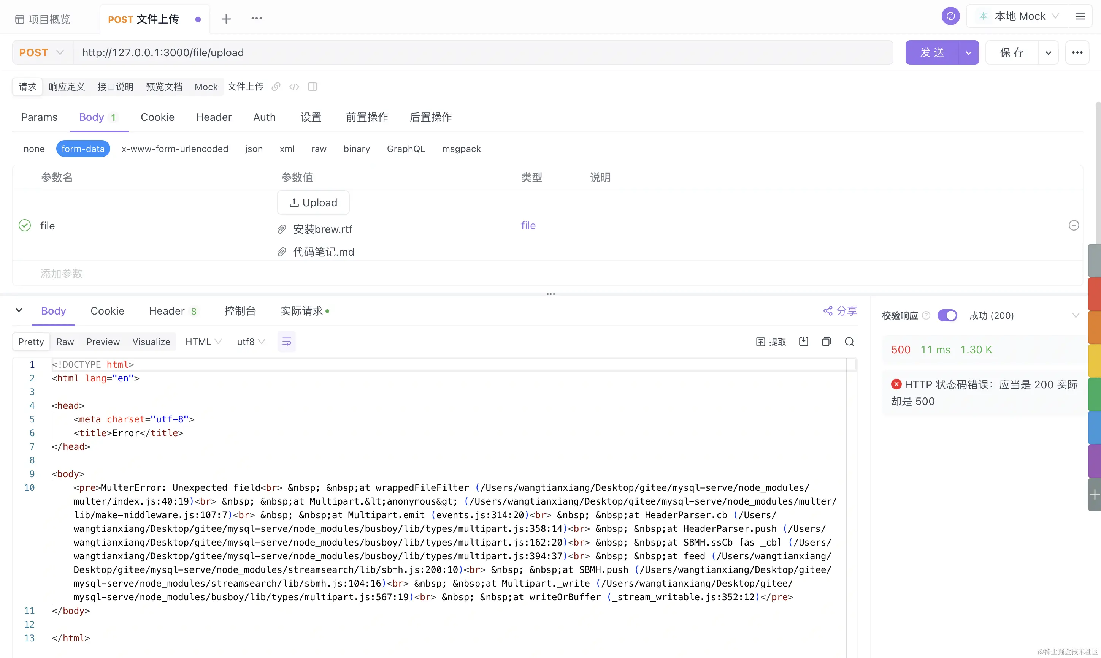Click the download response icon

tap(803, 342)
